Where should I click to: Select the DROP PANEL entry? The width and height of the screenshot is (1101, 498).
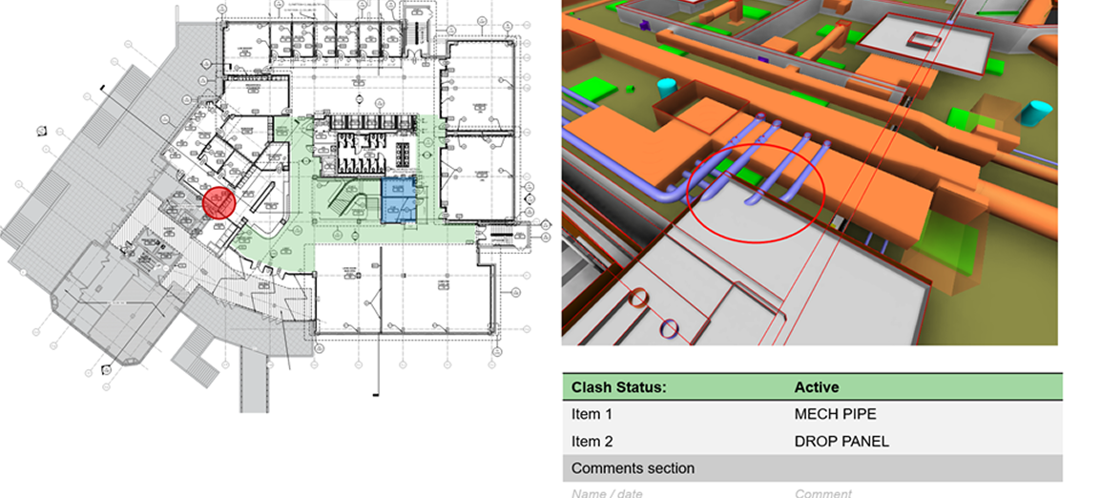[x=841, y=441]
